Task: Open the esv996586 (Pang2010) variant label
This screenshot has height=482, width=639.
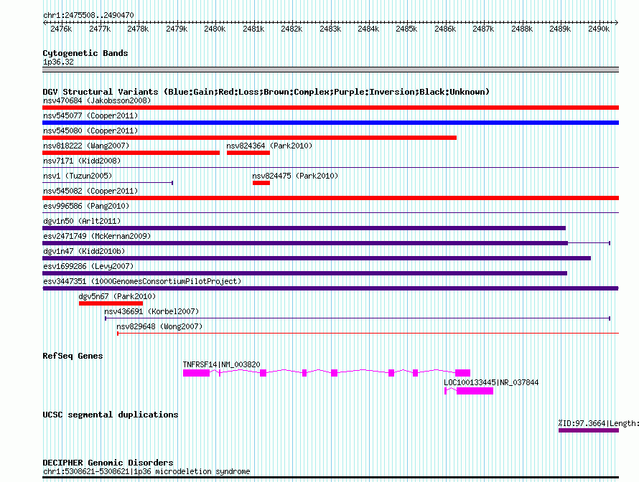Action: (x=86, y=206)
